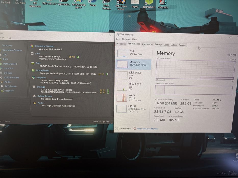
Task: Click the Memory usage graph
Action: 195,70
